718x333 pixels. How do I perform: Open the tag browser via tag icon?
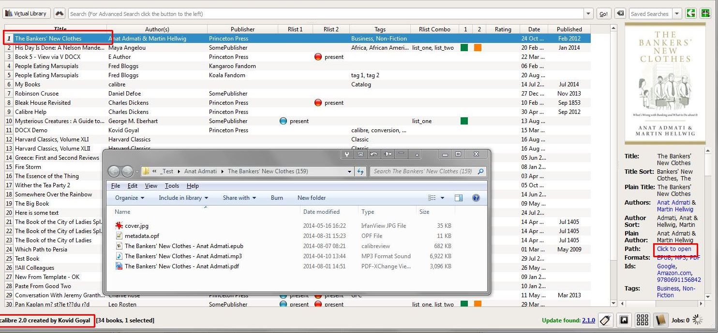tap(605, 320)
